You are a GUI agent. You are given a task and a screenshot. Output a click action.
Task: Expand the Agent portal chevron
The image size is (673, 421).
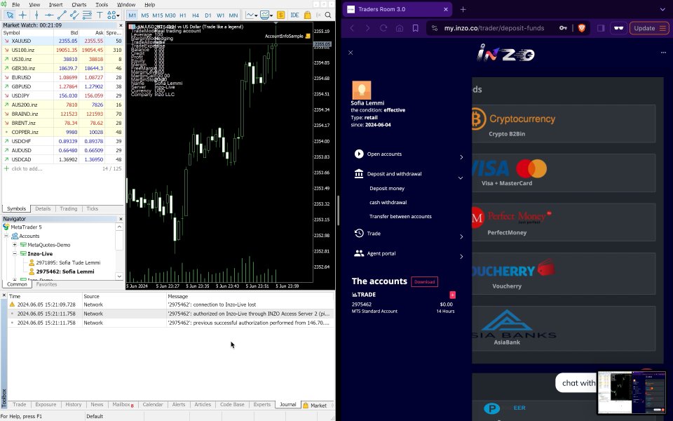(x=461, y=257)
